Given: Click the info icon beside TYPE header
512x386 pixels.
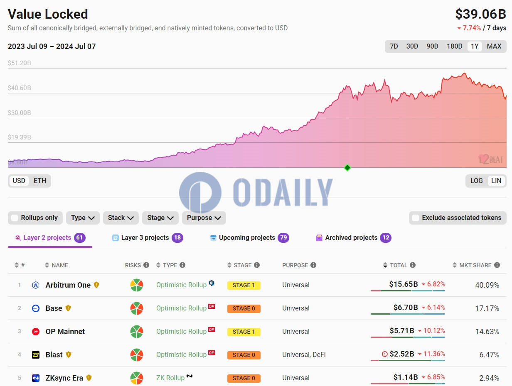Looking at the screenshot, I should [182, 265].
